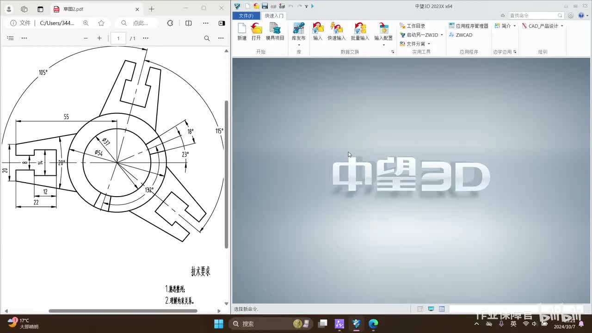
Task: Add page to favorites star icon
Action: click(101, 23)
